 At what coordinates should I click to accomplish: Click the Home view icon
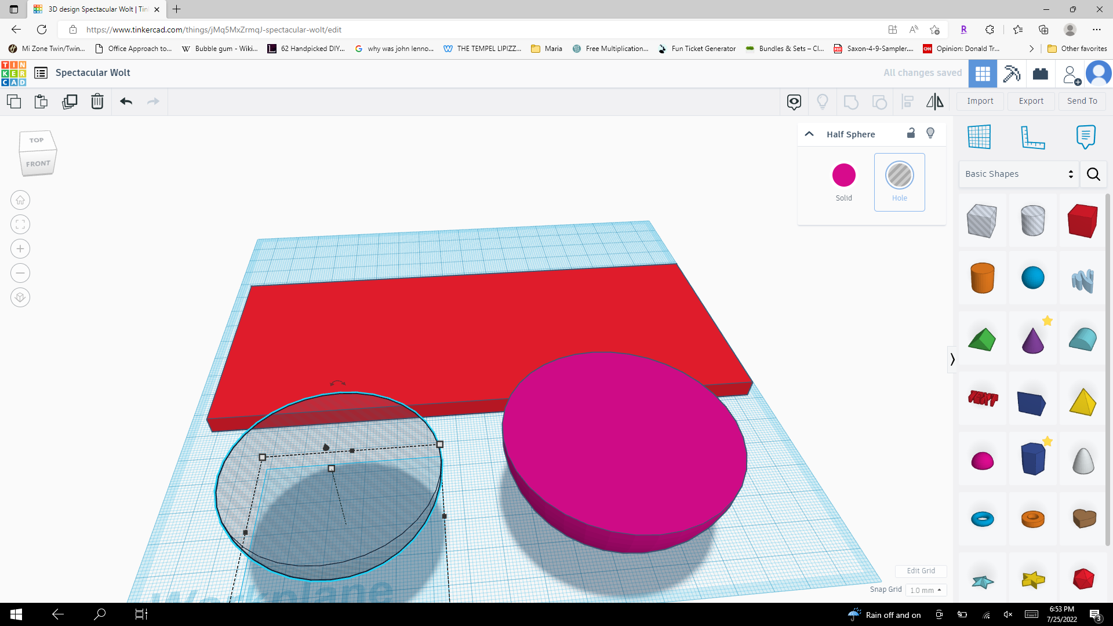pyautogui.click(x=20, y=200)
